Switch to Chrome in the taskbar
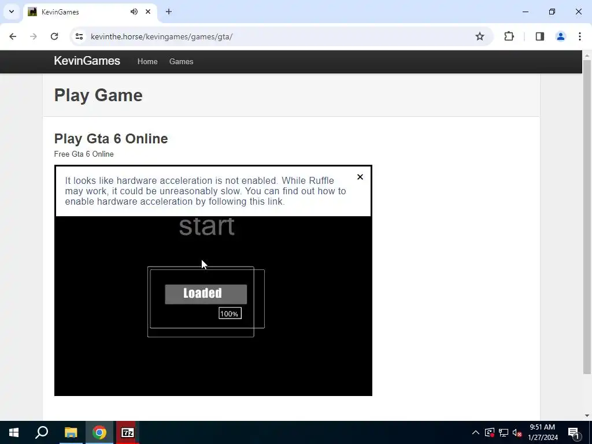This screenshot has height=444, width=592. 99,432
